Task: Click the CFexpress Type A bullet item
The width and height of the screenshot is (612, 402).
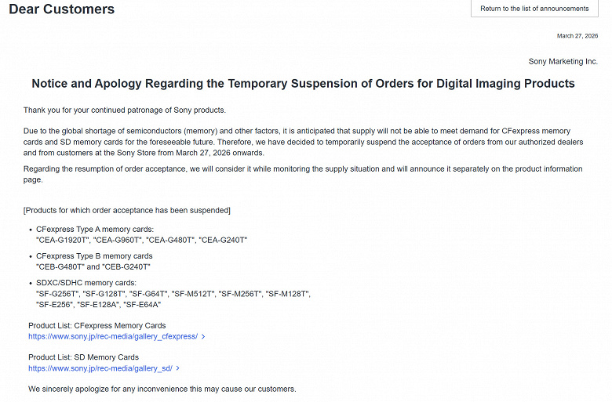Action: pos(95,229)
